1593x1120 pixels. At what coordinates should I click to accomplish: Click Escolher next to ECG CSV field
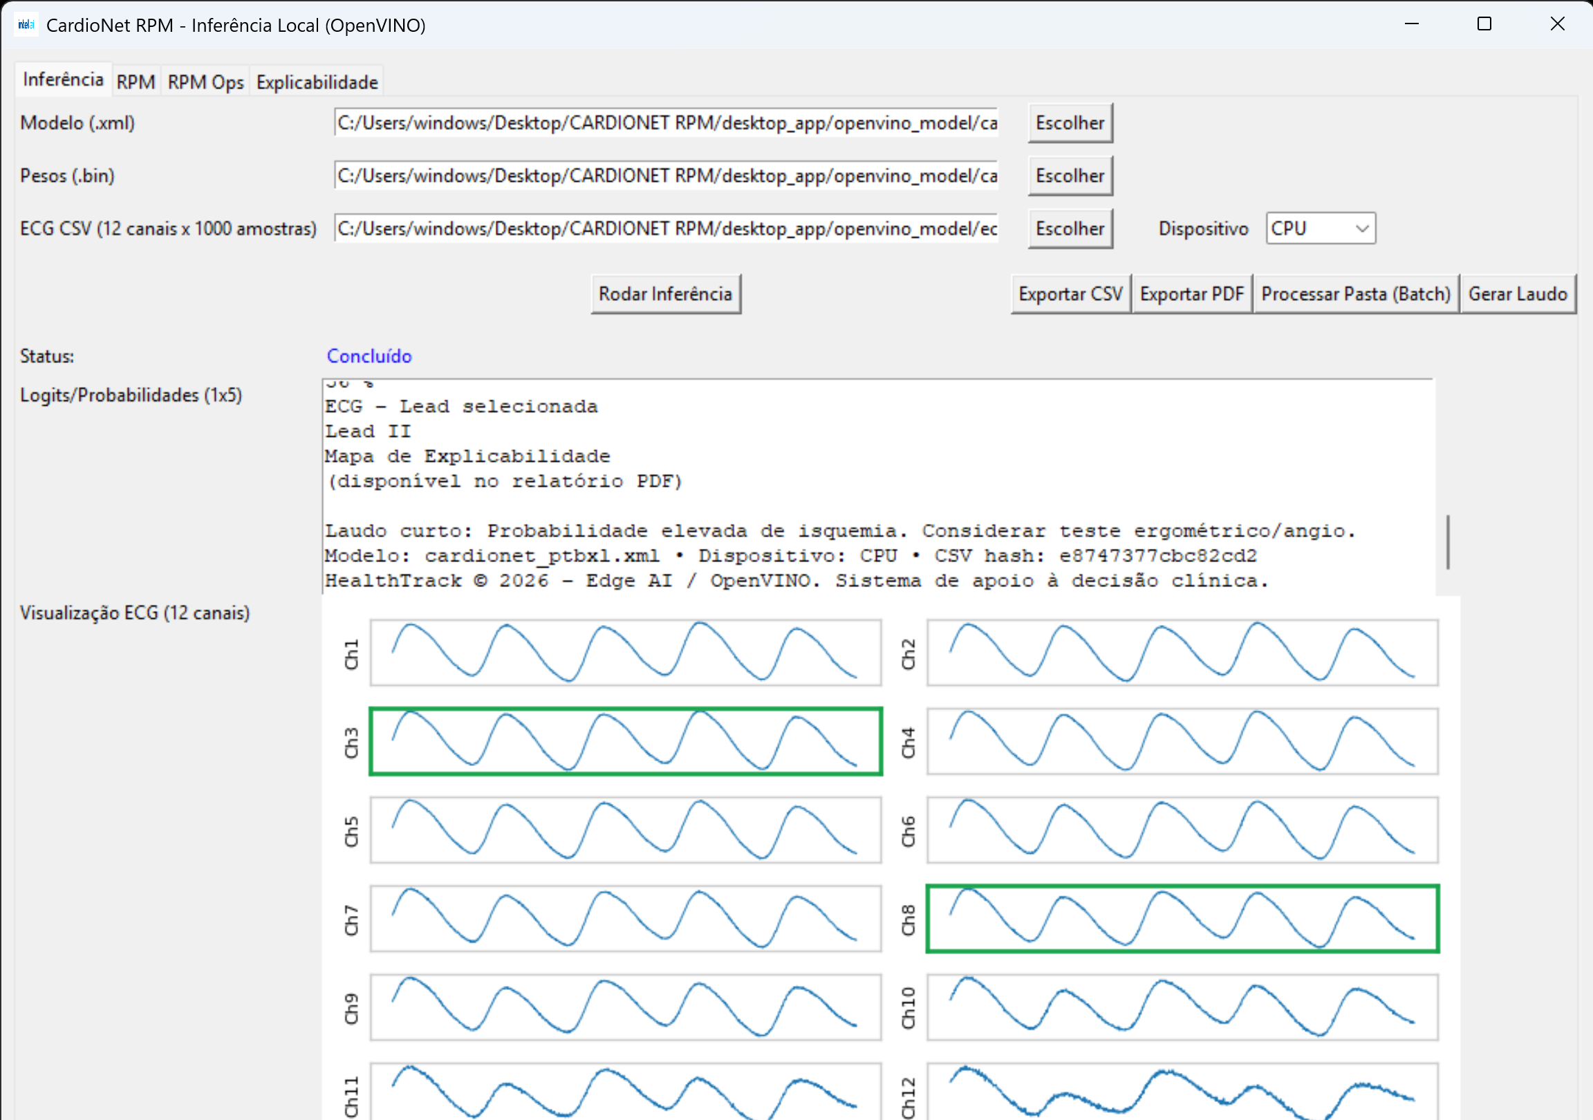click(x=1069, y=228)
